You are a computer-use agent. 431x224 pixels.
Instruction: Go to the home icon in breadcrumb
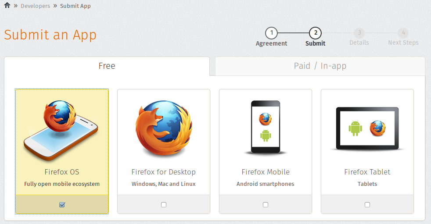pos(7,5)
